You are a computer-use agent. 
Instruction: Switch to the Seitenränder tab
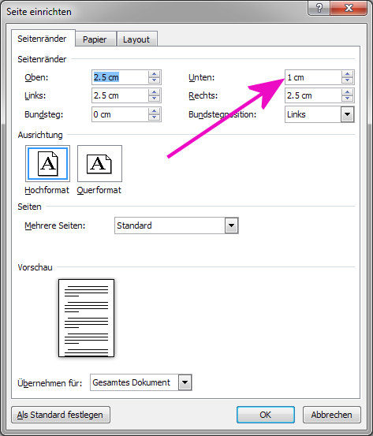(x=42, y=39)
